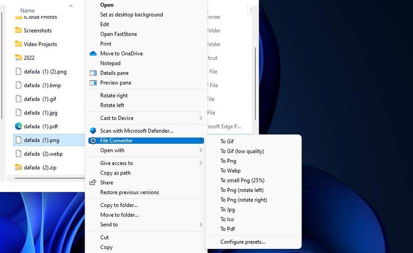Click the file list horizontal scrollbar
This screenshot has width=413, height=253.
[x=50, y=178]
